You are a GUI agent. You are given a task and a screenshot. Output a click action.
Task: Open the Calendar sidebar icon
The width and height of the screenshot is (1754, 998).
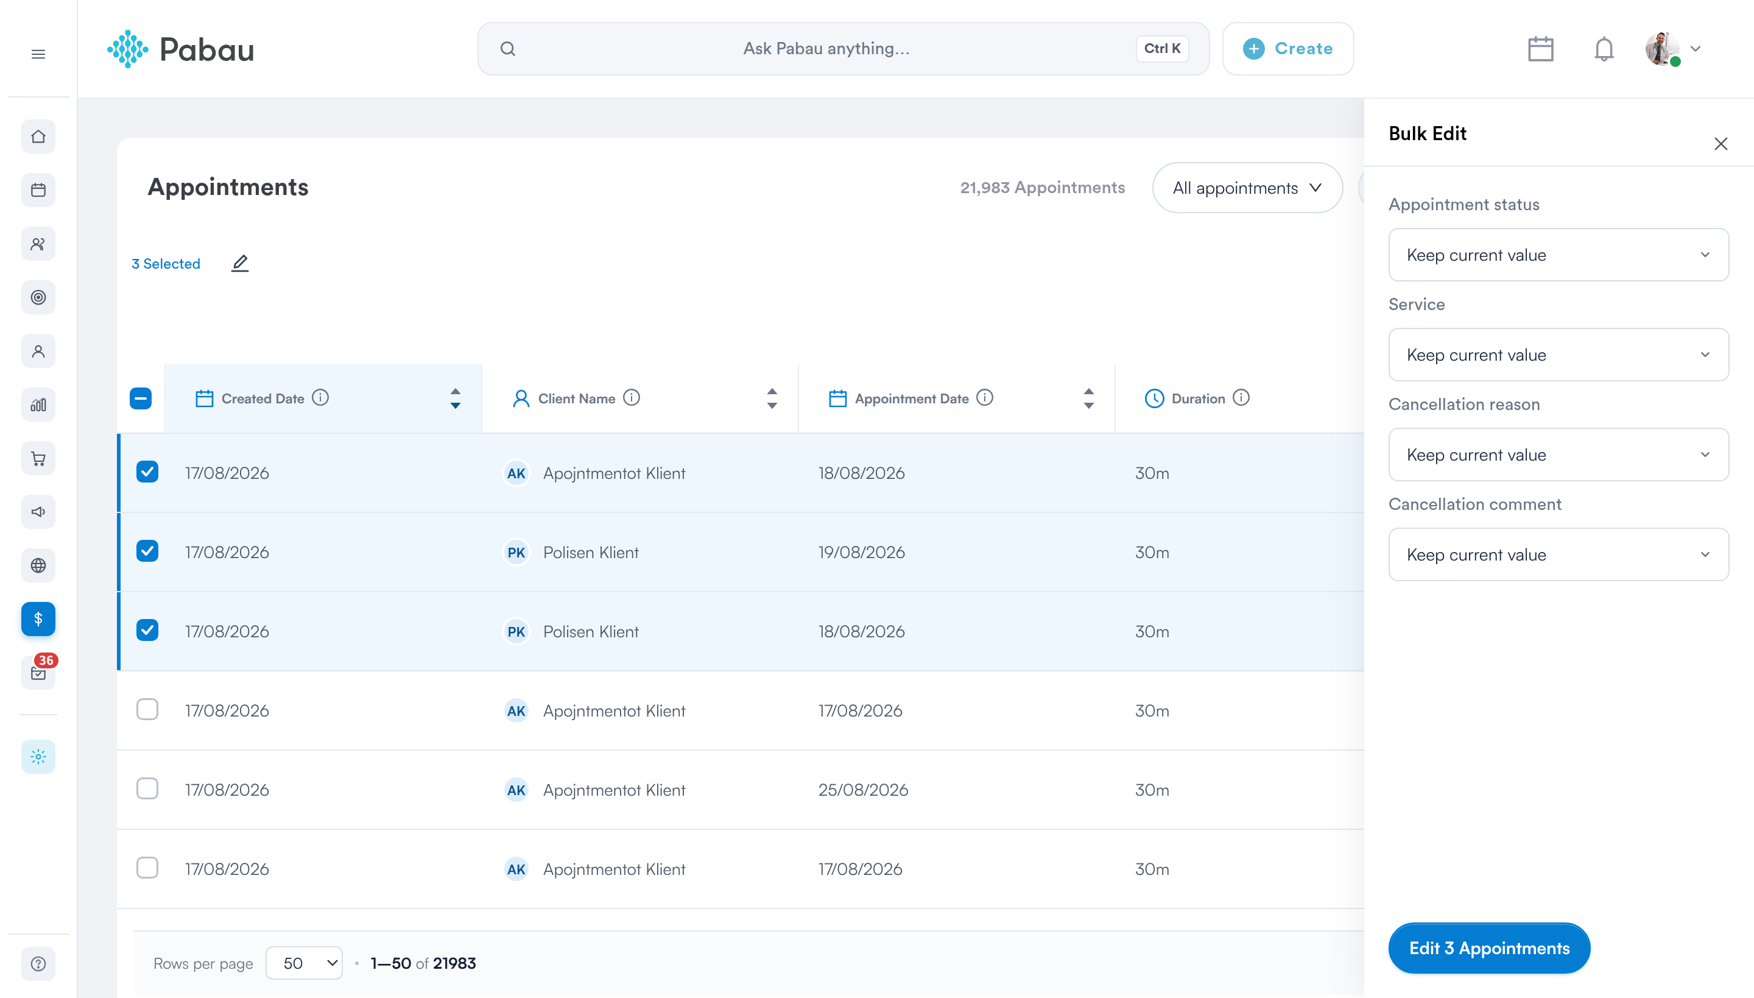[38, 190]
